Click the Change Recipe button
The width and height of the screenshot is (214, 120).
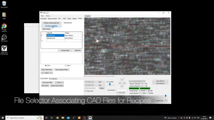point(65,50)
